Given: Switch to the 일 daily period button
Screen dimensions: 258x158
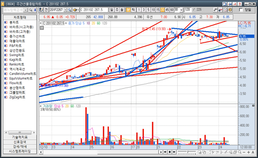Looking at the screenshot, I should (112, 10).
